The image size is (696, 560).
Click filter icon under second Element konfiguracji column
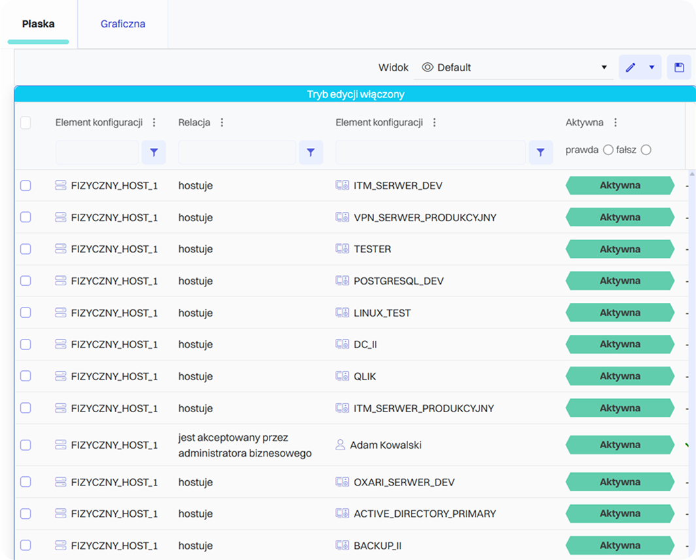pos(540,152)
